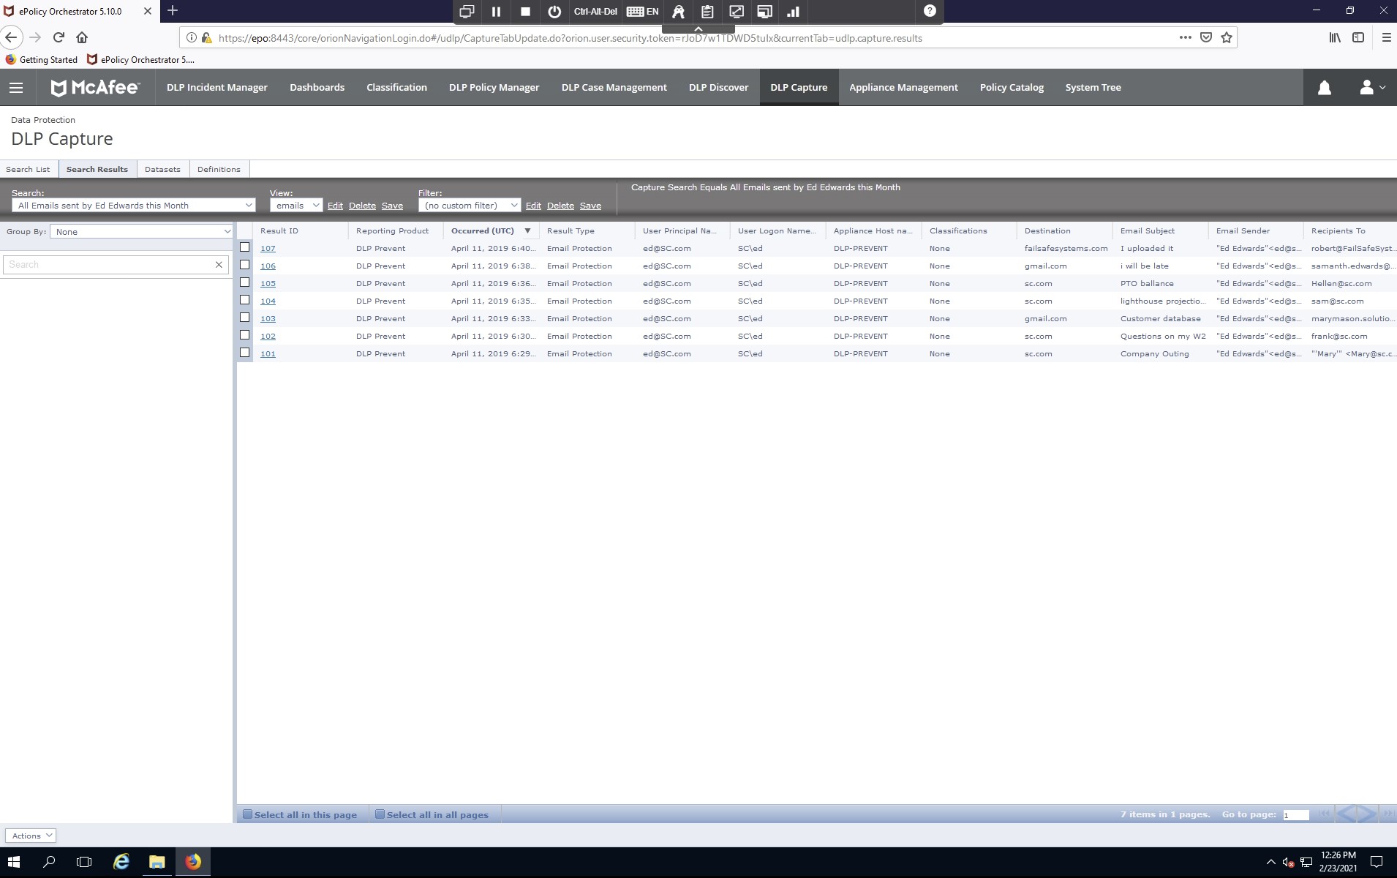Open result ID 107 link
The width and height of the screenshot is (1397, 878).
point(268,249)
